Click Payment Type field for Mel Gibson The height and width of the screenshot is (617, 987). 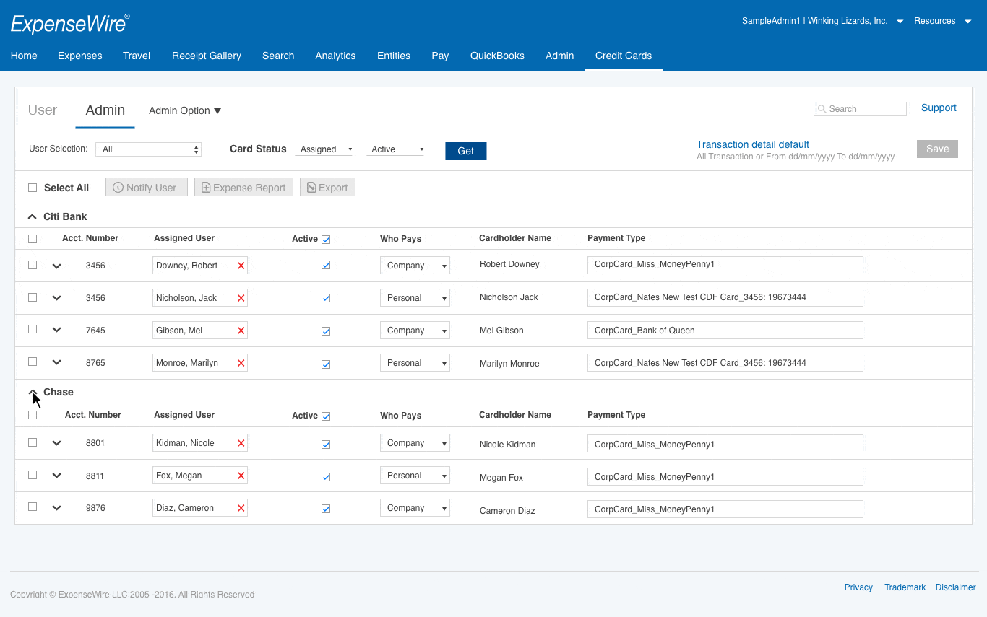pos(725,331)
